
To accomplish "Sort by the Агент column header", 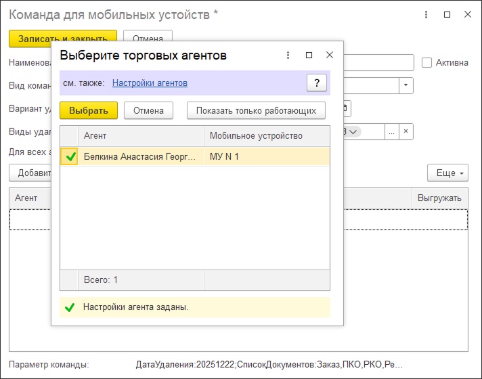I will pos(141,136).
